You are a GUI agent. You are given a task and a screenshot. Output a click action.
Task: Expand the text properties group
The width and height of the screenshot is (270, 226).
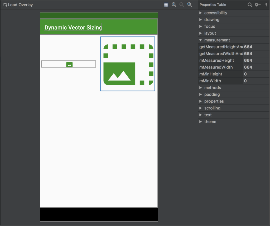click(x=201, y=115)
